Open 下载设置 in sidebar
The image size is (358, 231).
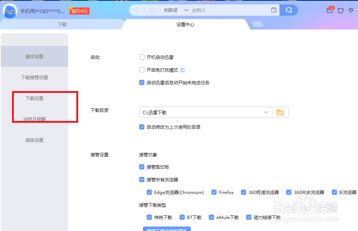[34, 99]
